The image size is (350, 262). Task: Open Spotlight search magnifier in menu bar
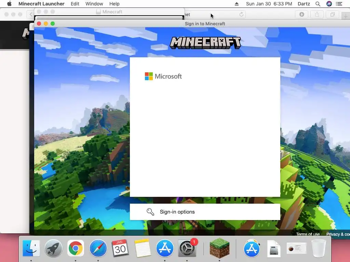[318, 4]
